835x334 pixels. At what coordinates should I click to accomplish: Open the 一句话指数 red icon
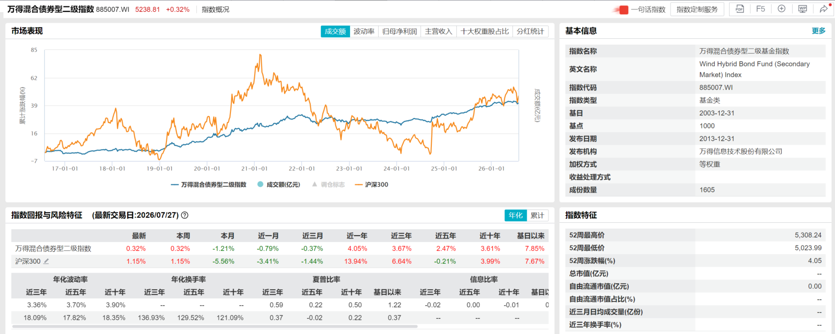pyautogui.click(x=623, y=9)
